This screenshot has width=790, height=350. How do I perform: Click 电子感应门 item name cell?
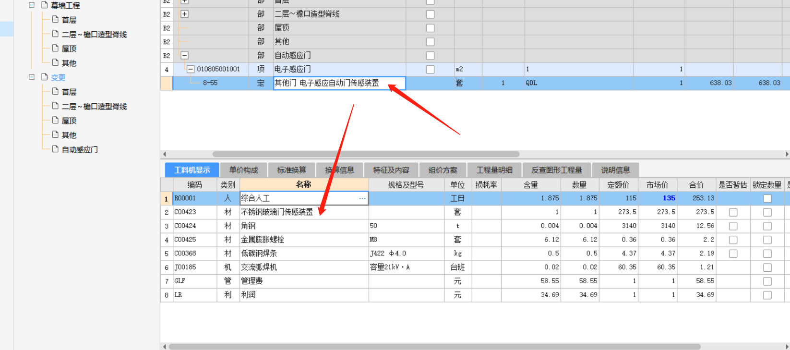[339, 69]
